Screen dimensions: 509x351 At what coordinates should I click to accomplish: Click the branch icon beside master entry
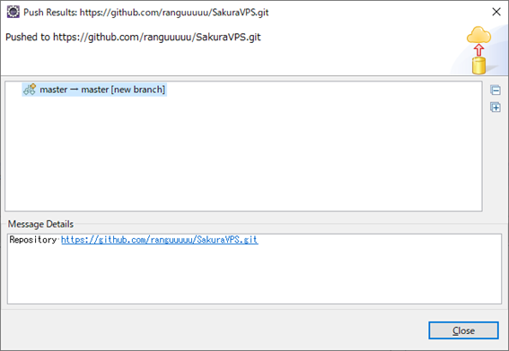30,89
